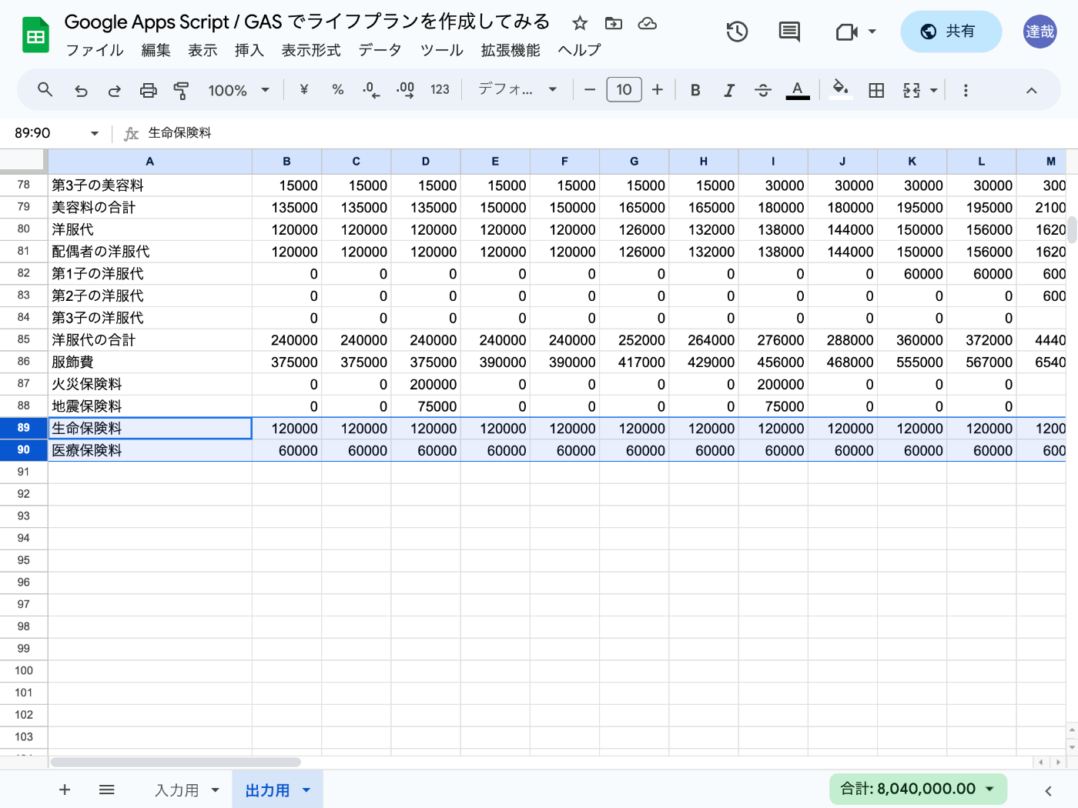Open the comments panel icon
1078x808 pixels.
coord(789,32)
